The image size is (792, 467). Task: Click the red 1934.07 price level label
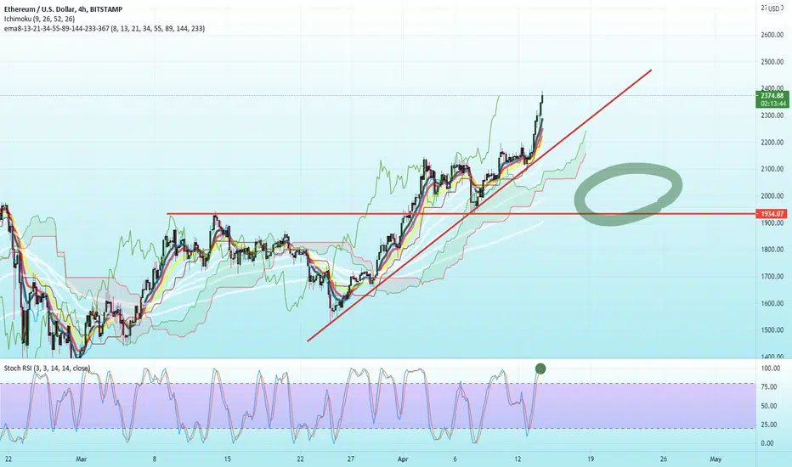[x=772, y=214]
